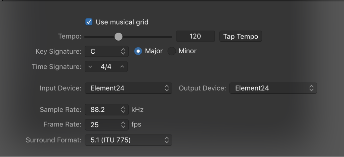Expand the Surround Format 5.1 (ITU 775) menu
This screenshot has height=157, width=344.
pyautogui.click(x=128, y=140)
